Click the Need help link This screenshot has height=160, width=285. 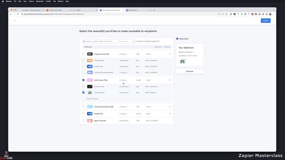click(x=184, y=39)
